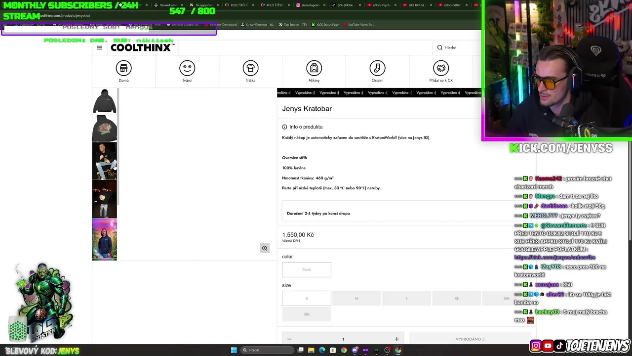Image resolution: width=632 pixels, height=356 pixels.
Task: Open the Windows Start menu
Action: pyautogui.click(x=234, y=350)
